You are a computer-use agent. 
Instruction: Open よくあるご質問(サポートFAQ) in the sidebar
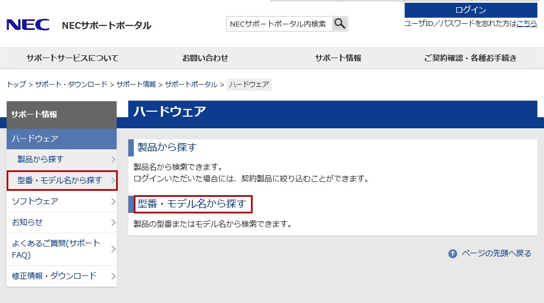tap(61, 249)
